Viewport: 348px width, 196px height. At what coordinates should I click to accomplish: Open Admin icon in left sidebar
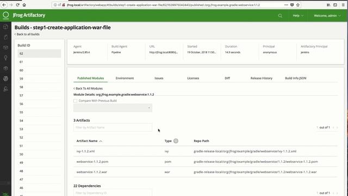pyautogui.click(x=5, y=89)
